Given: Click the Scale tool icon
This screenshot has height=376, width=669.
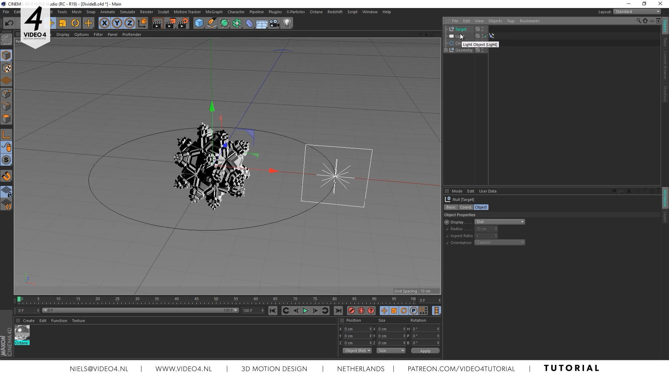Looking at the screenshot, I should [x=63, y=23].
